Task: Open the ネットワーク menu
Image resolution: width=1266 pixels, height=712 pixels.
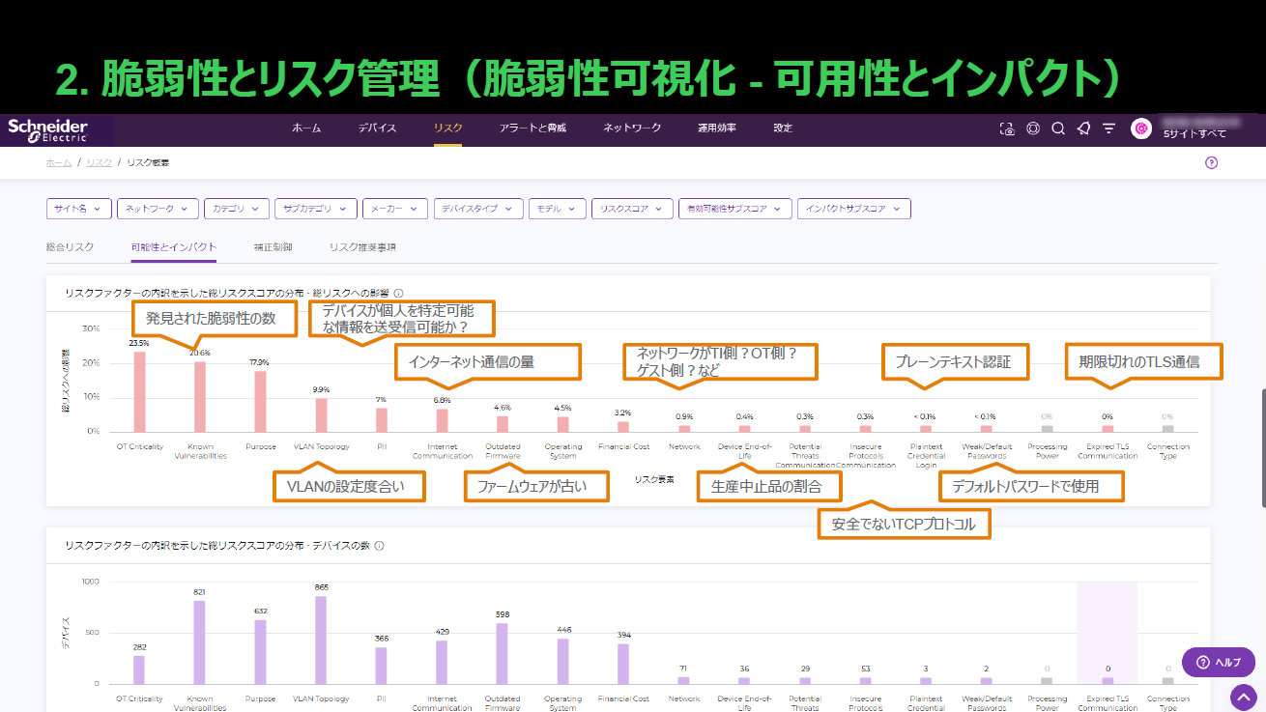Action: click(x=632, y=128)
